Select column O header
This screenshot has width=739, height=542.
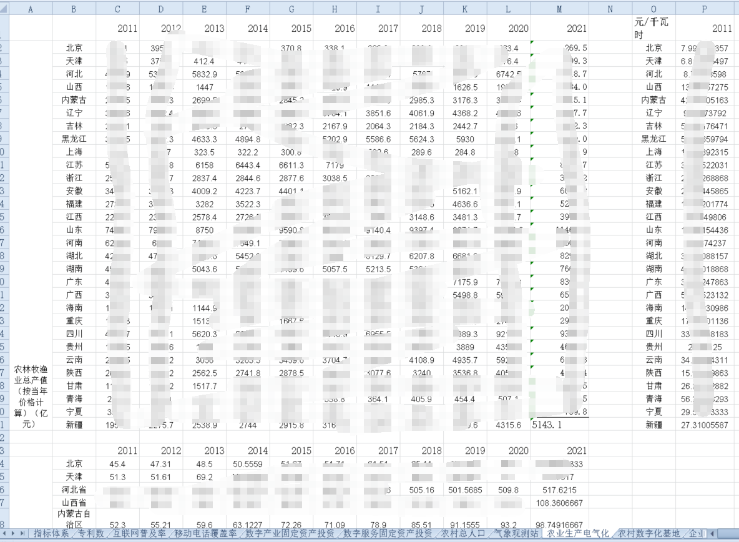(x=653, y=9)
